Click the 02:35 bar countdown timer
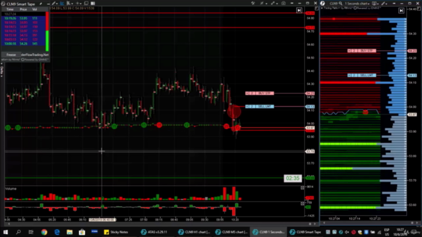422x237 pixels. (293, 178)
